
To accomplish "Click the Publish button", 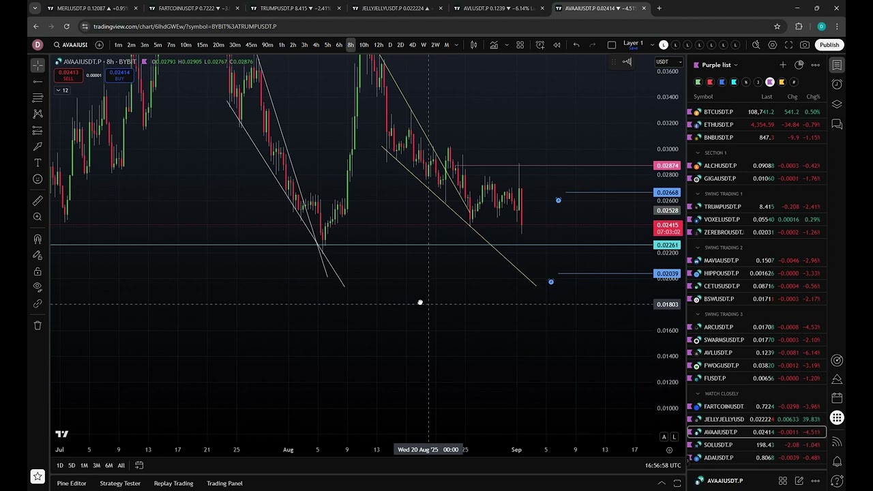I will point(829,45).
